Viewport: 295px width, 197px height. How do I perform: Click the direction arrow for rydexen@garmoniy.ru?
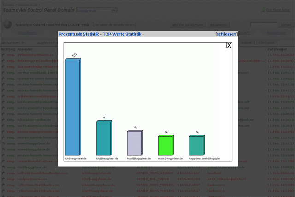tap(3, 55)
